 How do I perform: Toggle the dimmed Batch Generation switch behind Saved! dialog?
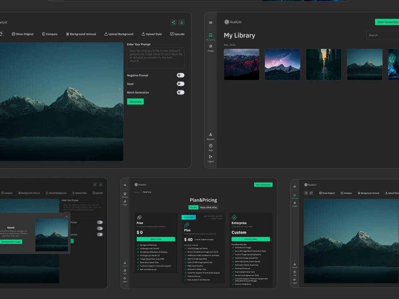[x=100, y=234]
